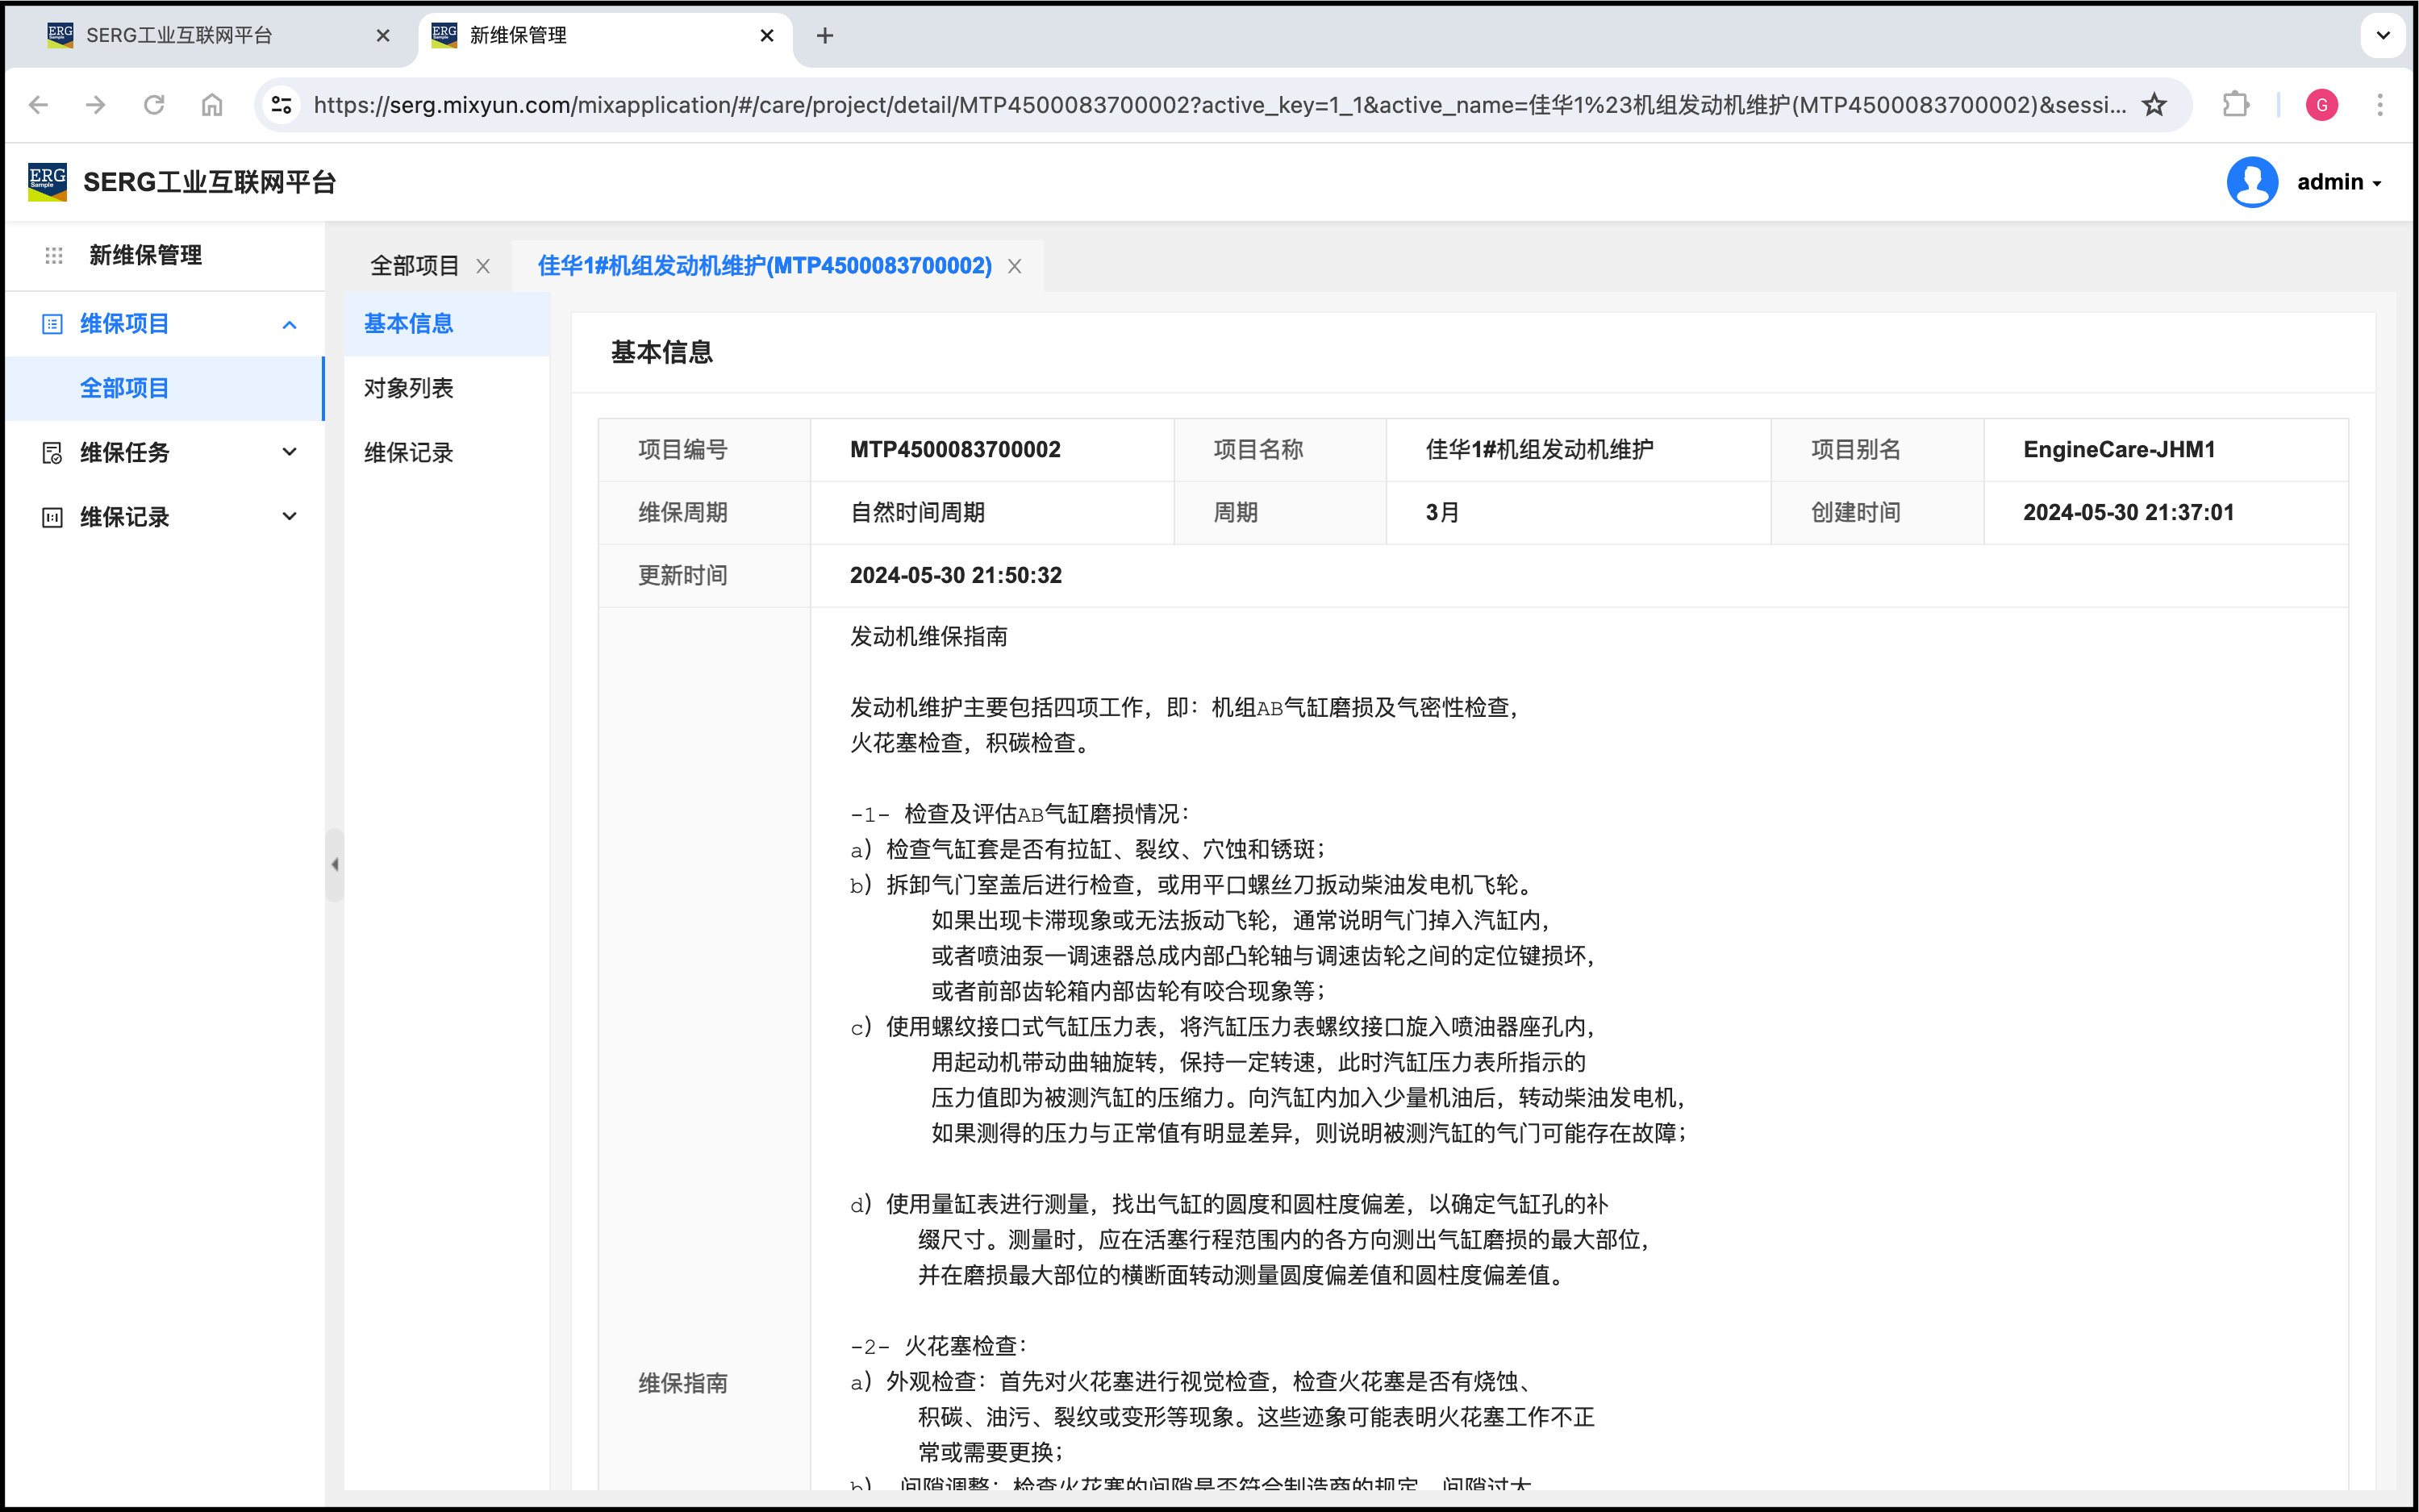This screenshot has width=2419, height=1512.
Task: Open 维保记录 in the detail navigation
Action: click(x=408, y=453)
